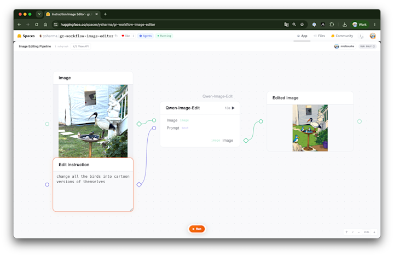
Task: Select the Instruction Image Editor browser tab
Action: (72, 14)
